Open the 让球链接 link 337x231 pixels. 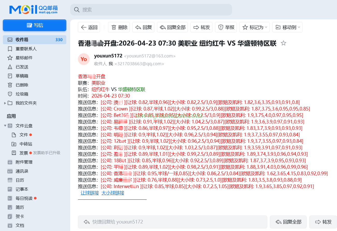pos(90,193)
